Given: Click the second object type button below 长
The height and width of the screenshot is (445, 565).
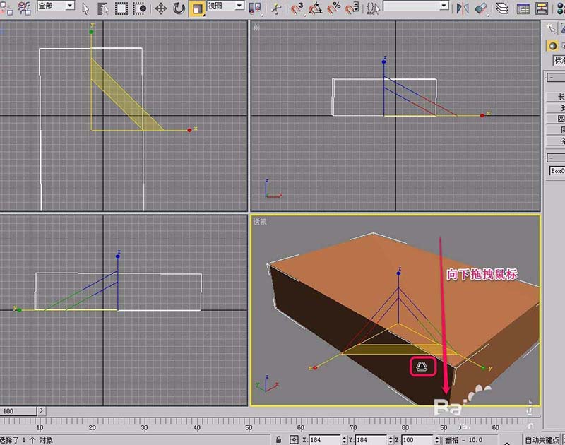Looking at the screenshot, I should tap(556, 107).
